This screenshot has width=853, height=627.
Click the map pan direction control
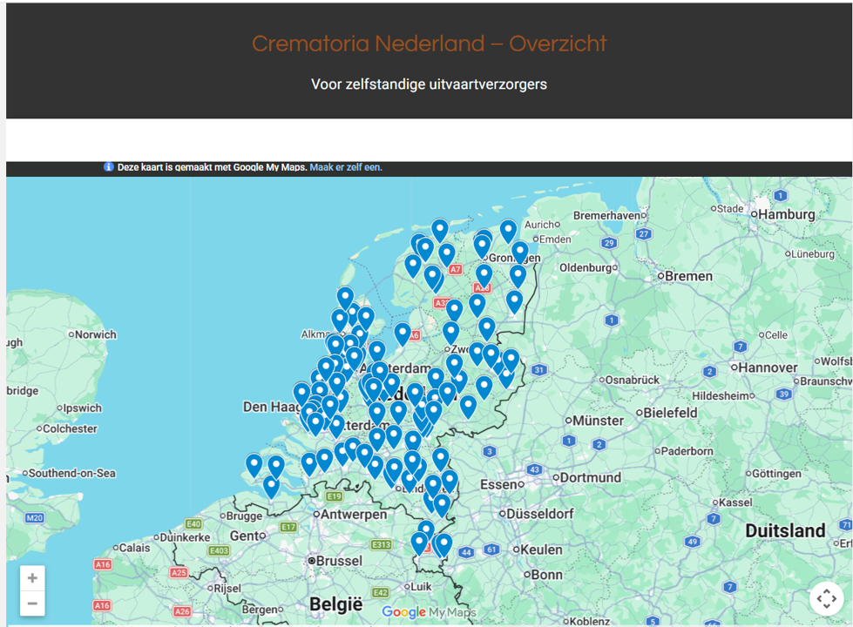[826, 599]
